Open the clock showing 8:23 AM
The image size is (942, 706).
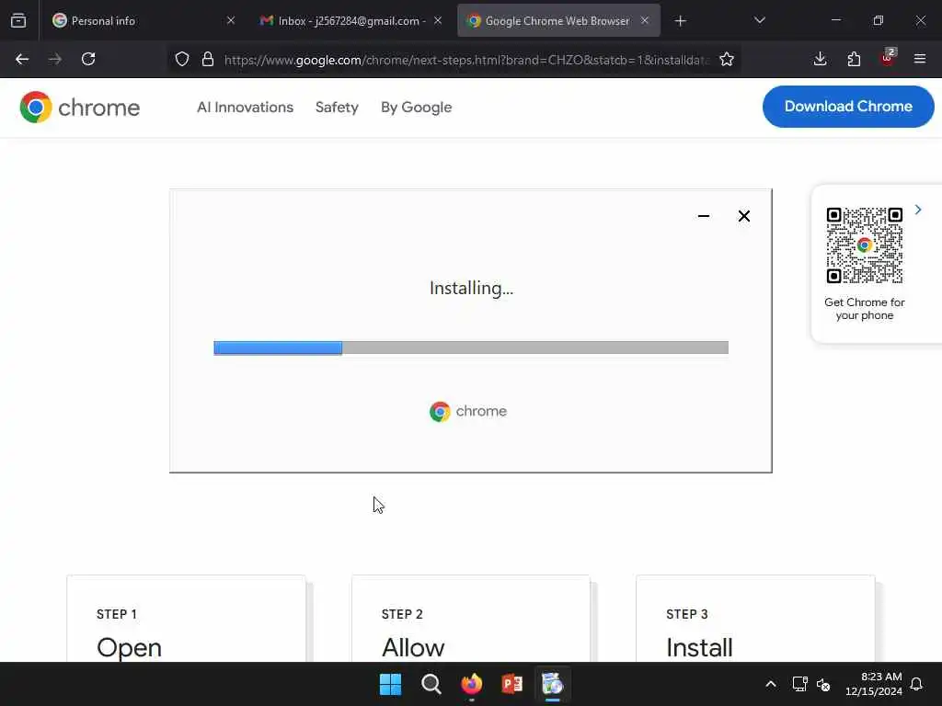pos(874,684)
